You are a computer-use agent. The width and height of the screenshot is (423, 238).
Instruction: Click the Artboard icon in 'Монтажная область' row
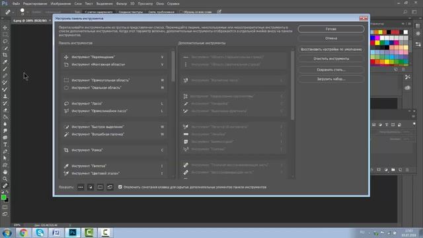click(x=66, y=65)
